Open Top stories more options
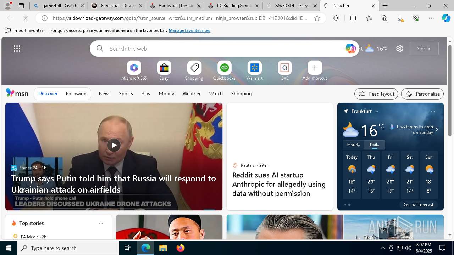454x255 pixels. click(x=101, y=223)
